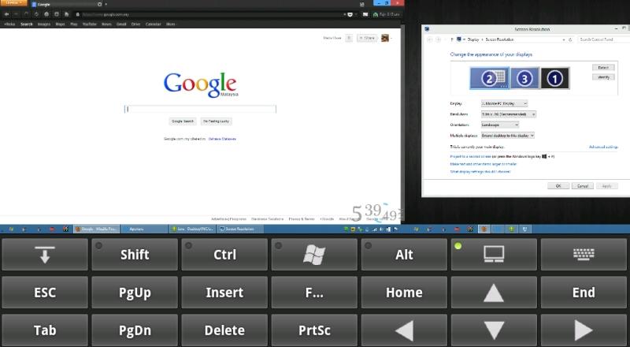Open the on-screen keyboard icon key
This screenshot has width=630, height=347.
(584, 255)
